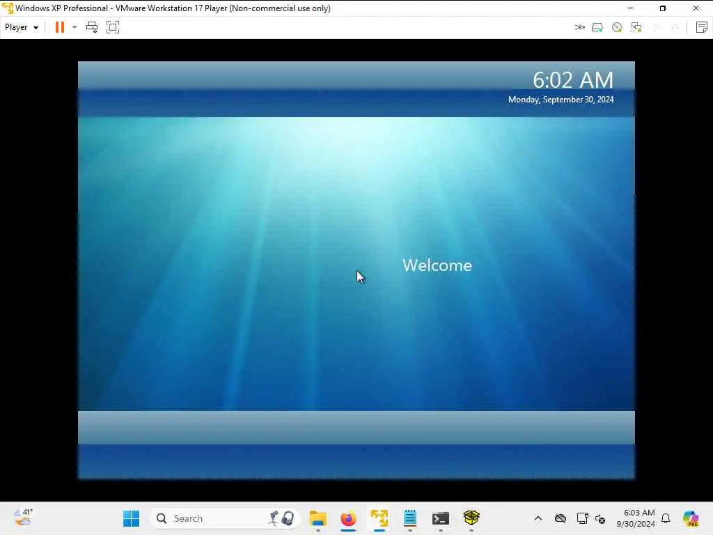Click the search highlight microphone image
Image resolution: width=713 pixels, height=535 pixels.
(282, 518)
